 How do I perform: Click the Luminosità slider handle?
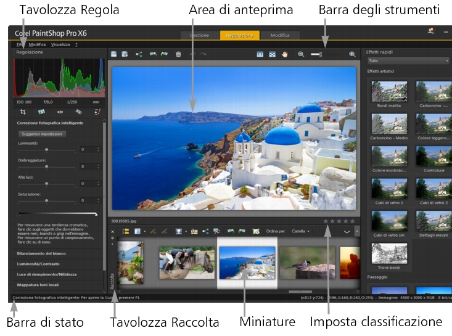pyautogui.click(x=47, y=149)
